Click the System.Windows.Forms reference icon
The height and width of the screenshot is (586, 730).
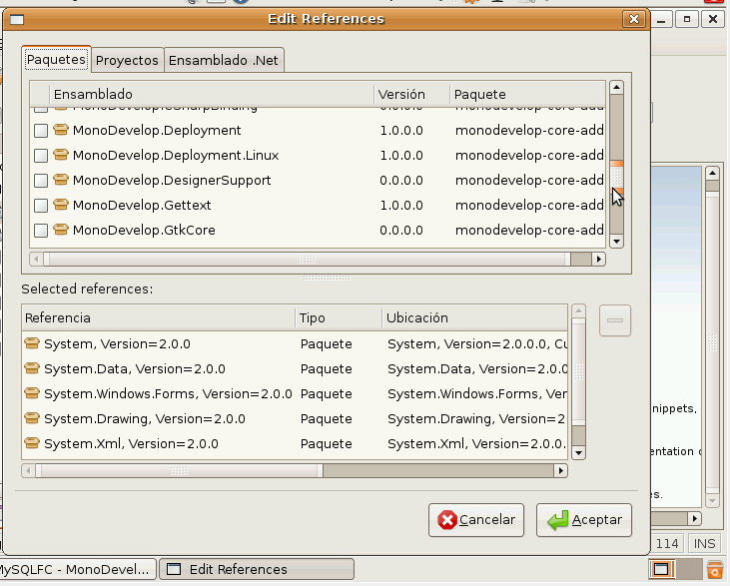pyautogui.click(x=32, y=393)
